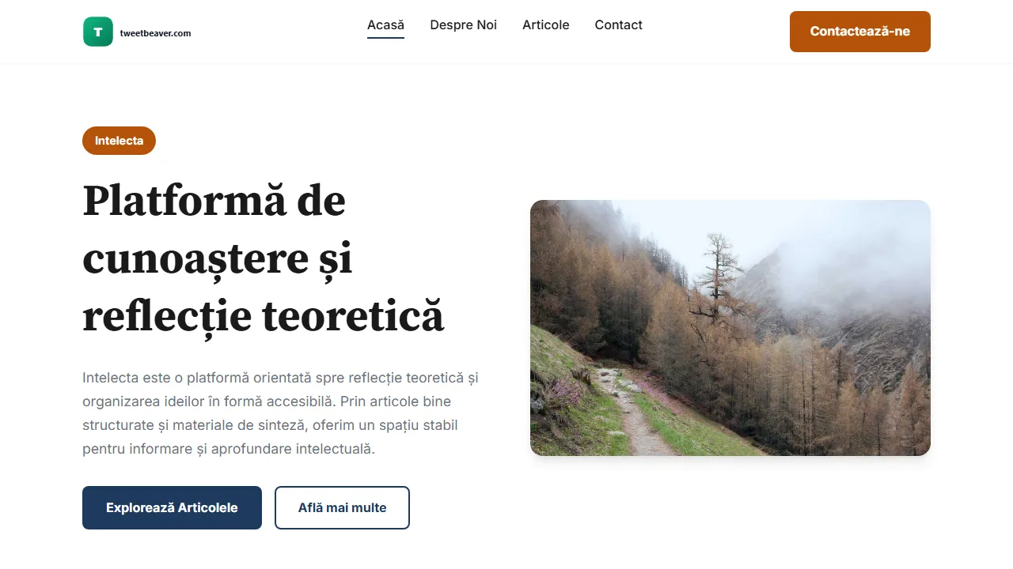1013x569 pixels.
Task: Click the word teoretică in the headline
Action: (353, 316)
